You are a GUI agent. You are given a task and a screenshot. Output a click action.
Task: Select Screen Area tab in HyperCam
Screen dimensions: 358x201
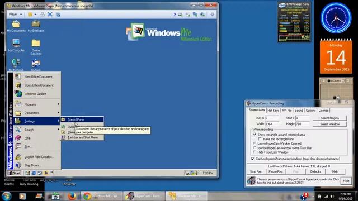pyautogui.click(x=257, y=110)
